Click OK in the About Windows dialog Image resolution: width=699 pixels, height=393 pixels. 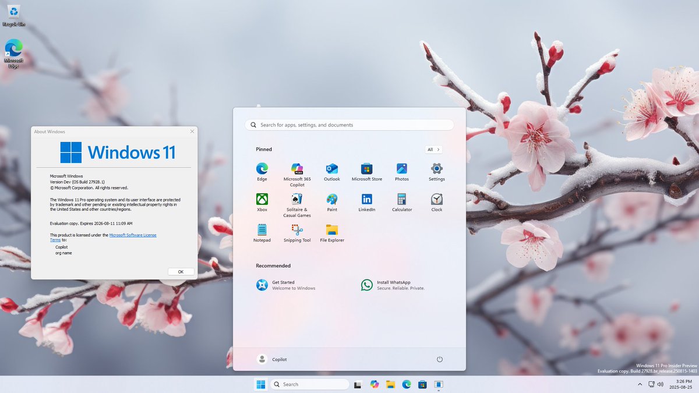coord(181,272)
